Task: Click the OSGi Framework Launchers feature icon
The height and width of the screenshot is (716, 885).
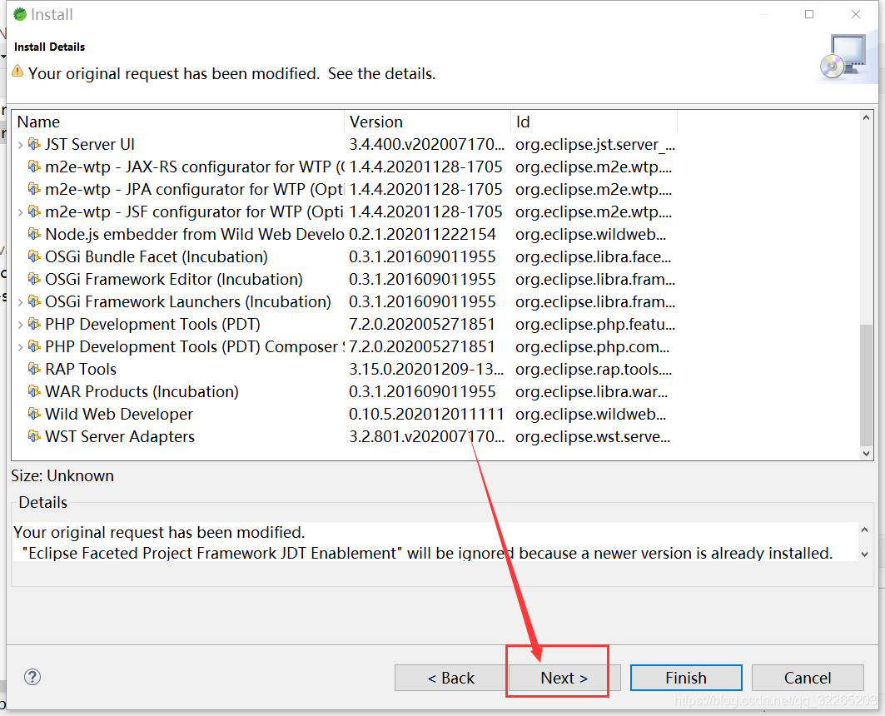Action: 34,302
